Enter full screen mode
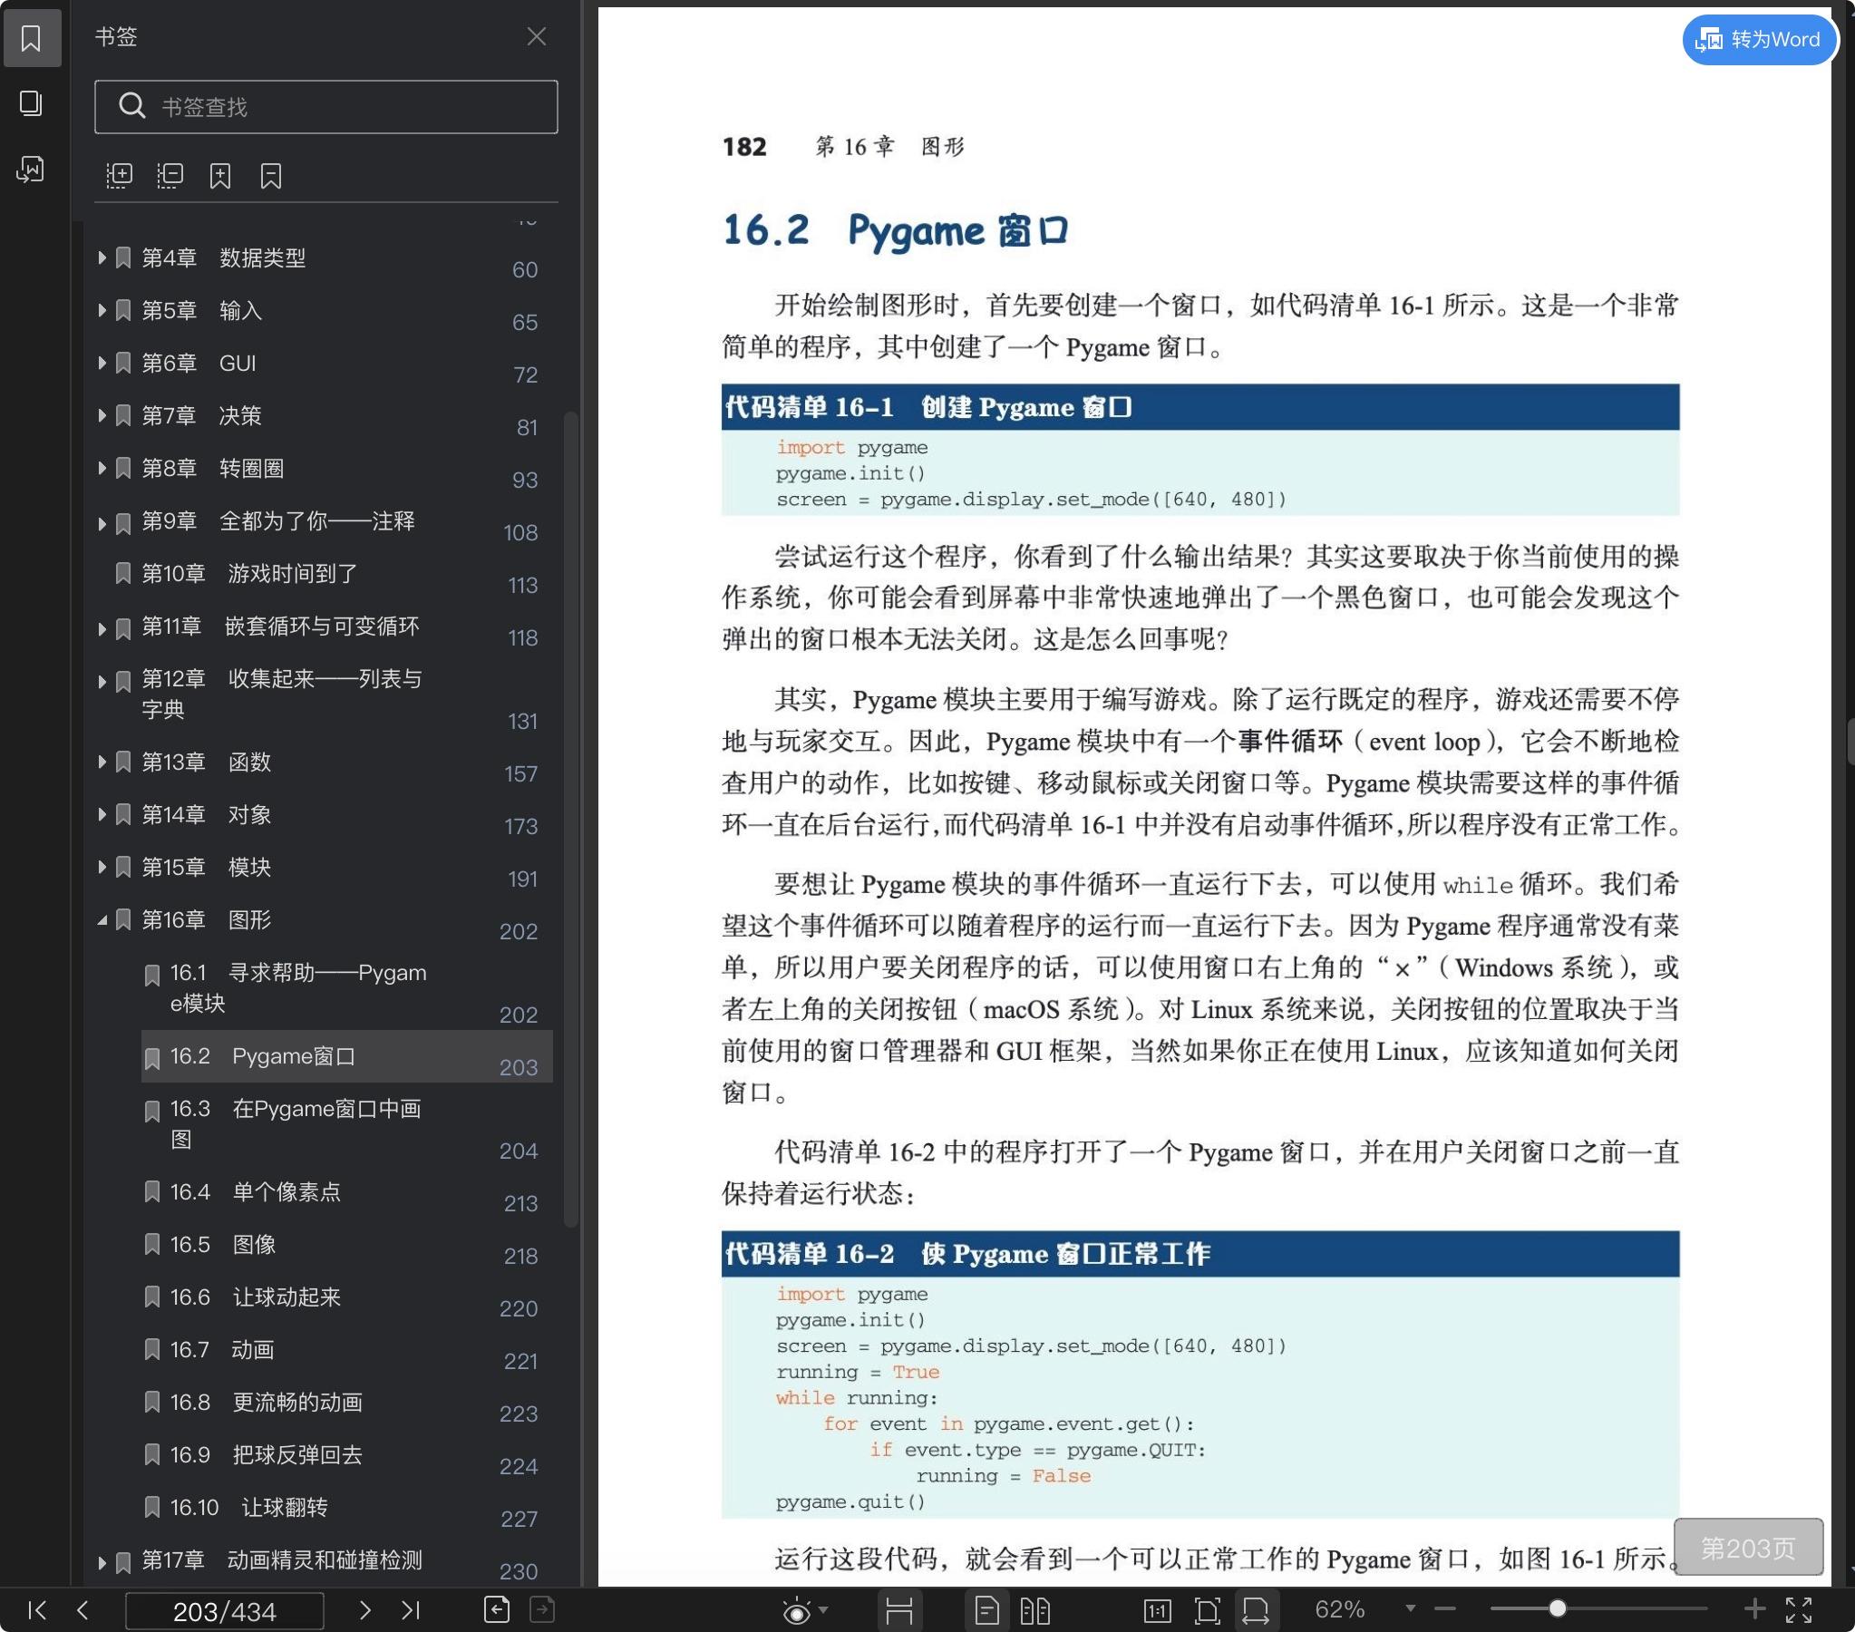 (1798, 1609)
